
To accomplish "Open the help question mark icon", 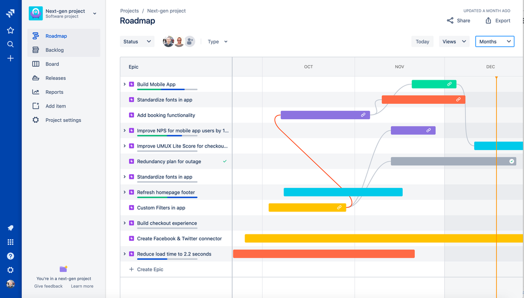I will (11, 256).
